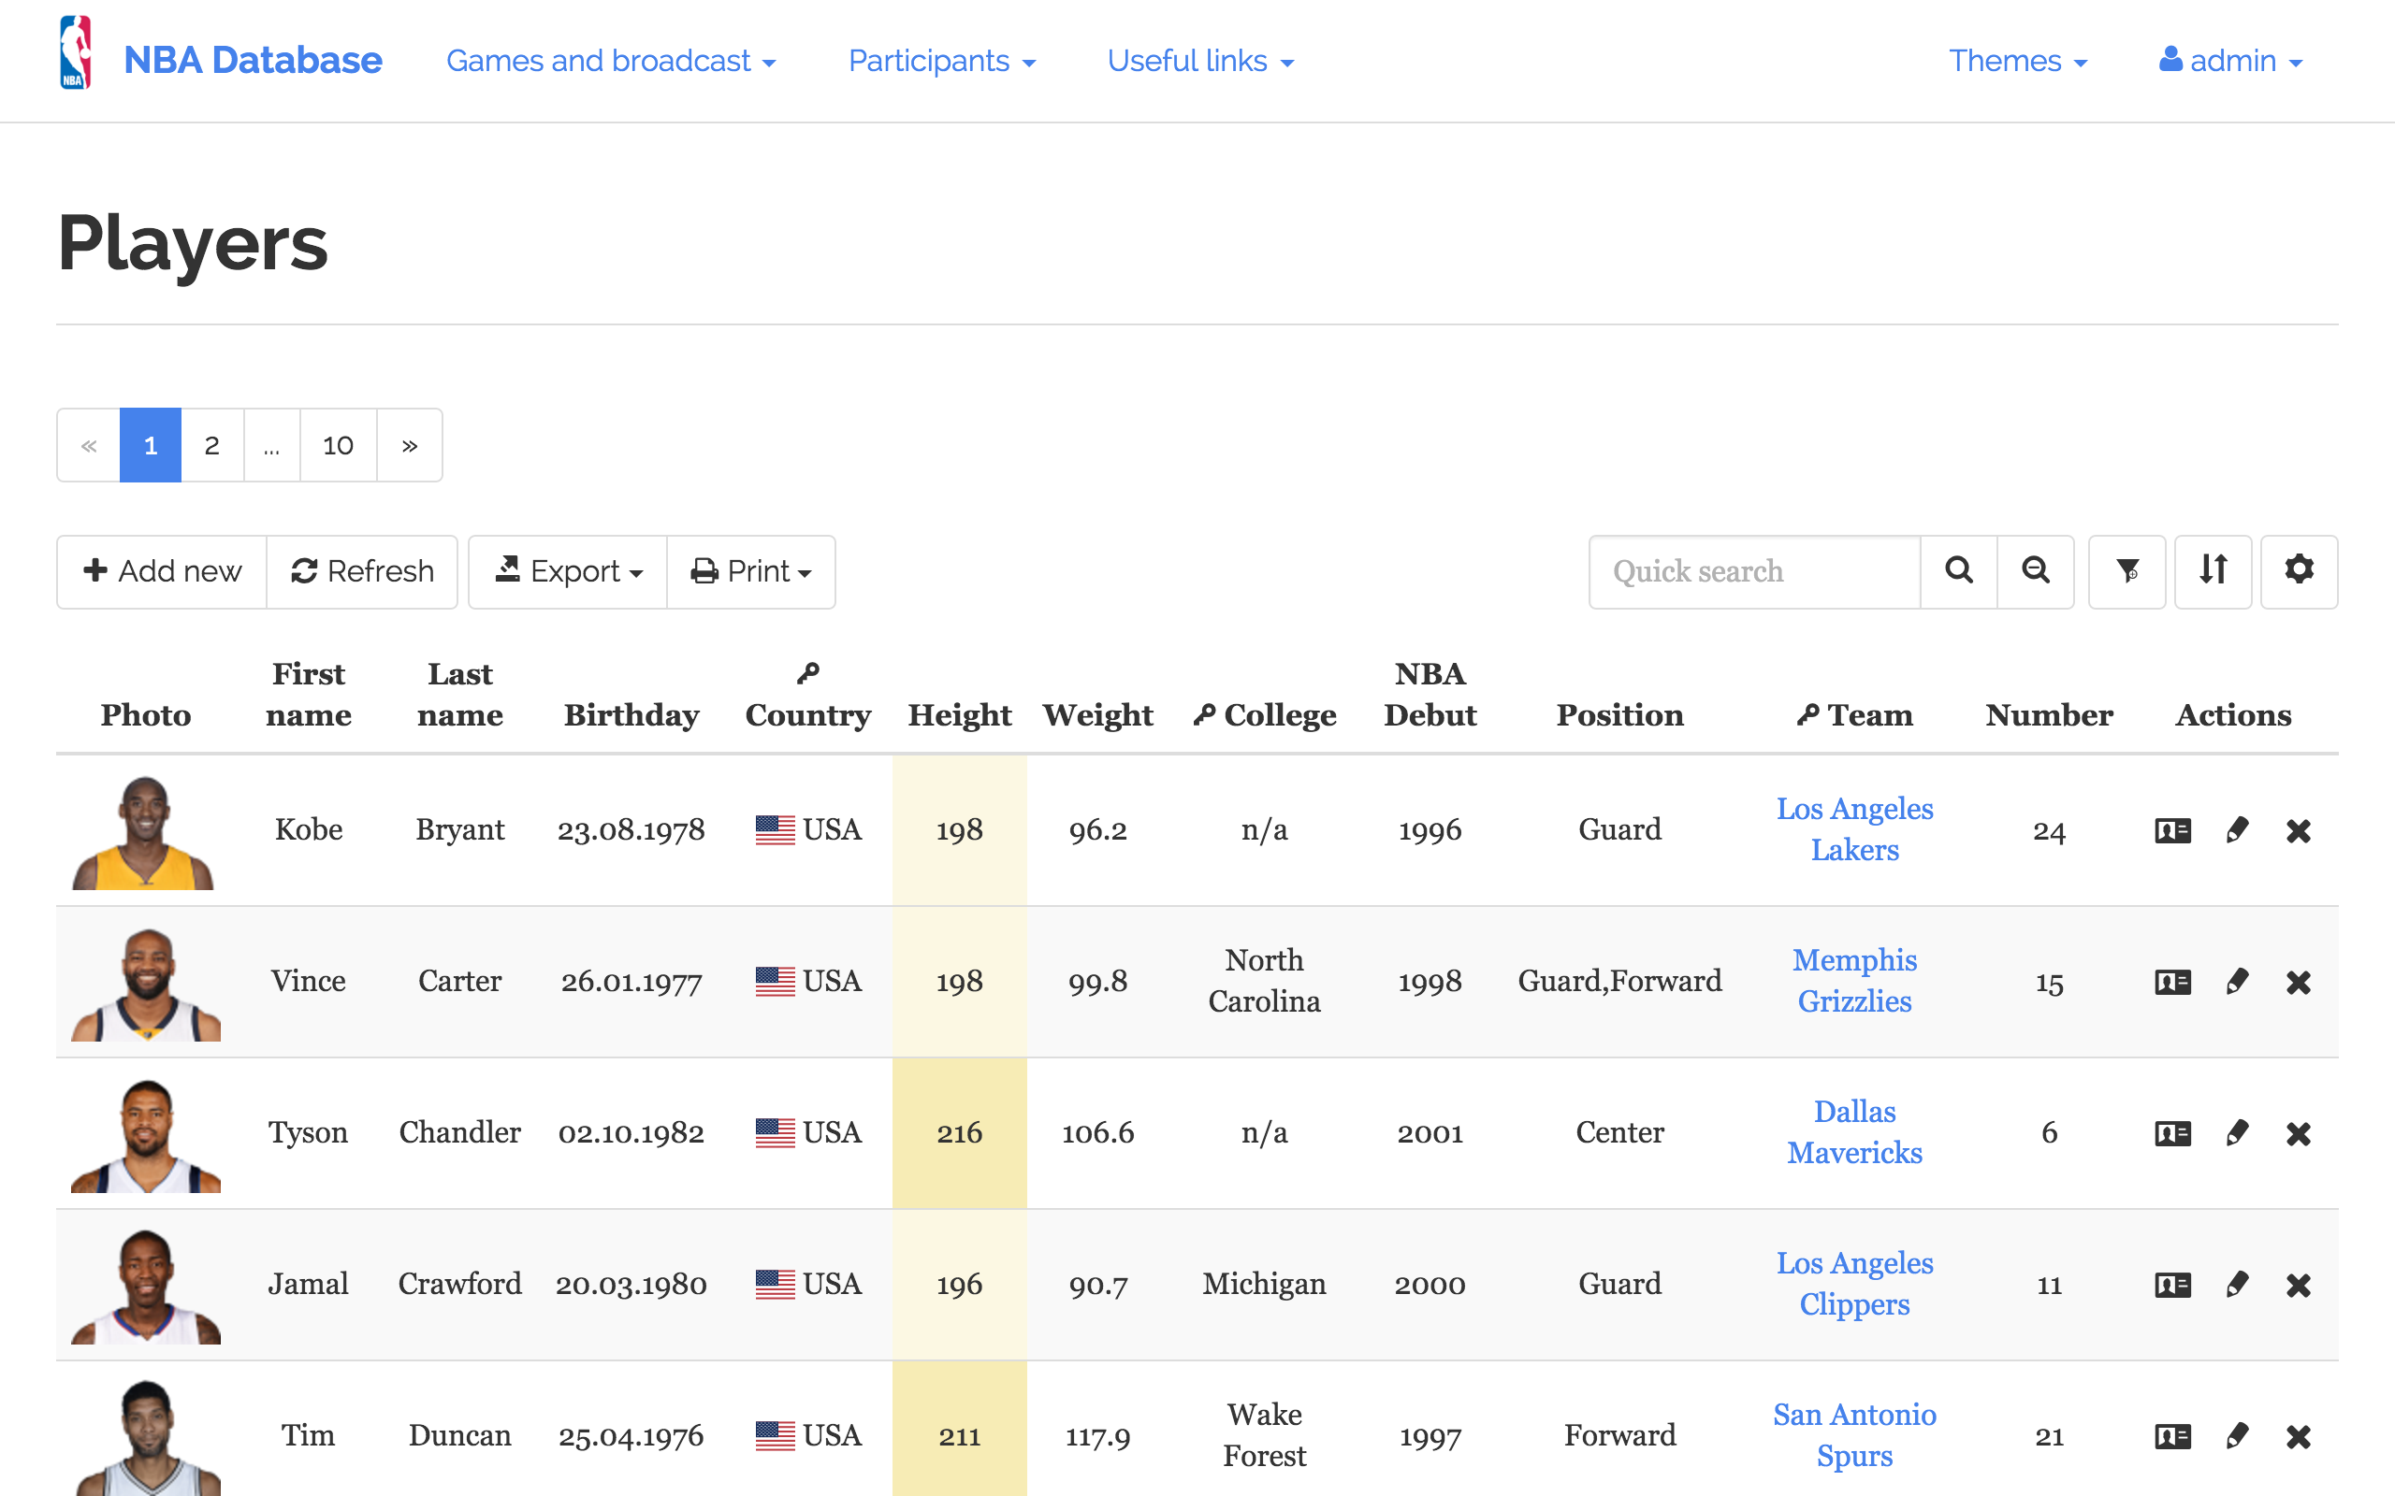Open the Print dropdown
This screenshot has width=2395, height=1496.
click(751, 571)
